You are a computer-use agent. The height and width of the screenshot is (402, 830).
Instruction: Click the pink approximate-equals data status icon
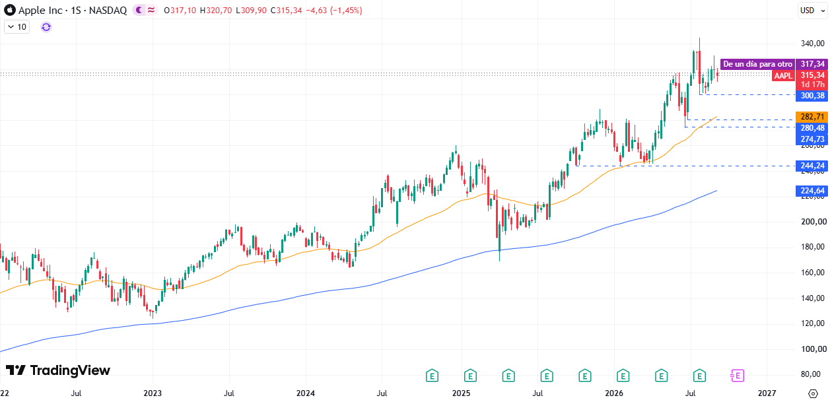pos(151,11)
